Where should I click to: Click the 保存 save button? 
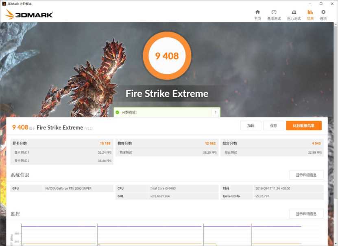tap(273, 126)
